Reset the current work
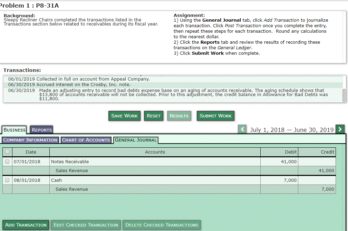 pos(153,116)
